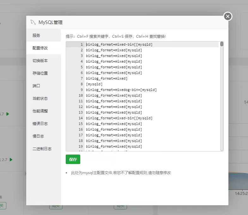The width and height of the screenshot is (248, 215).
Task: Click code text on line 12
Action: 114,107
